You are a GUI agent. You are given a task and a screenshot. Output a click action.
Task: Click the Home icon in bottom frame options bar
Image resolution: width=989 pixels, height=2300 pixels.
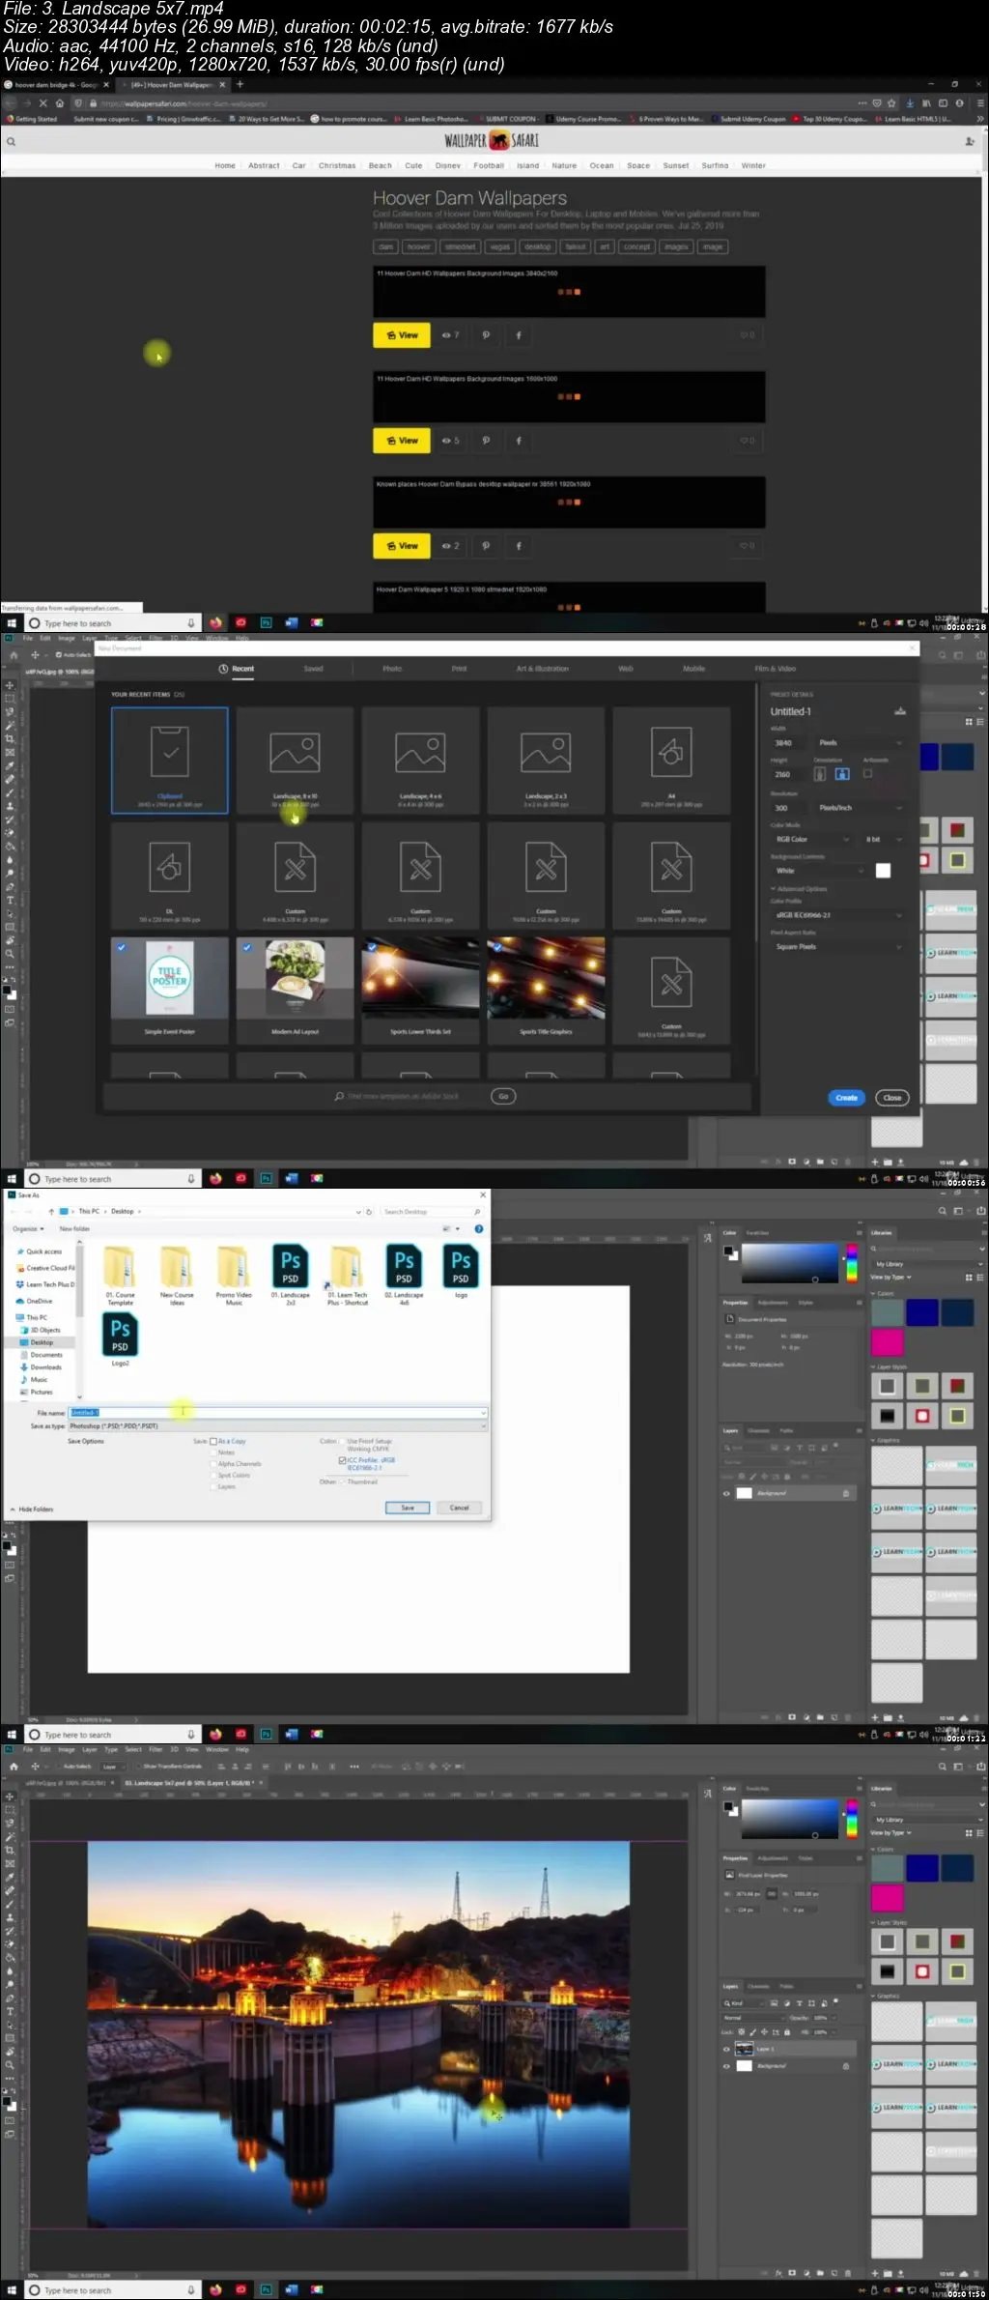coord(14,1767)
